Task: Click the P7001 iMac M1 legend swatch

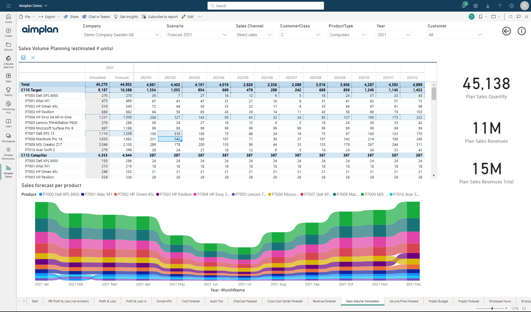Action: (83, 194)
